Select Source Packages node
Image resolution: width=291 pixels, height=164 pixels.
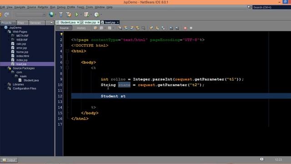(x=24, y=68)
